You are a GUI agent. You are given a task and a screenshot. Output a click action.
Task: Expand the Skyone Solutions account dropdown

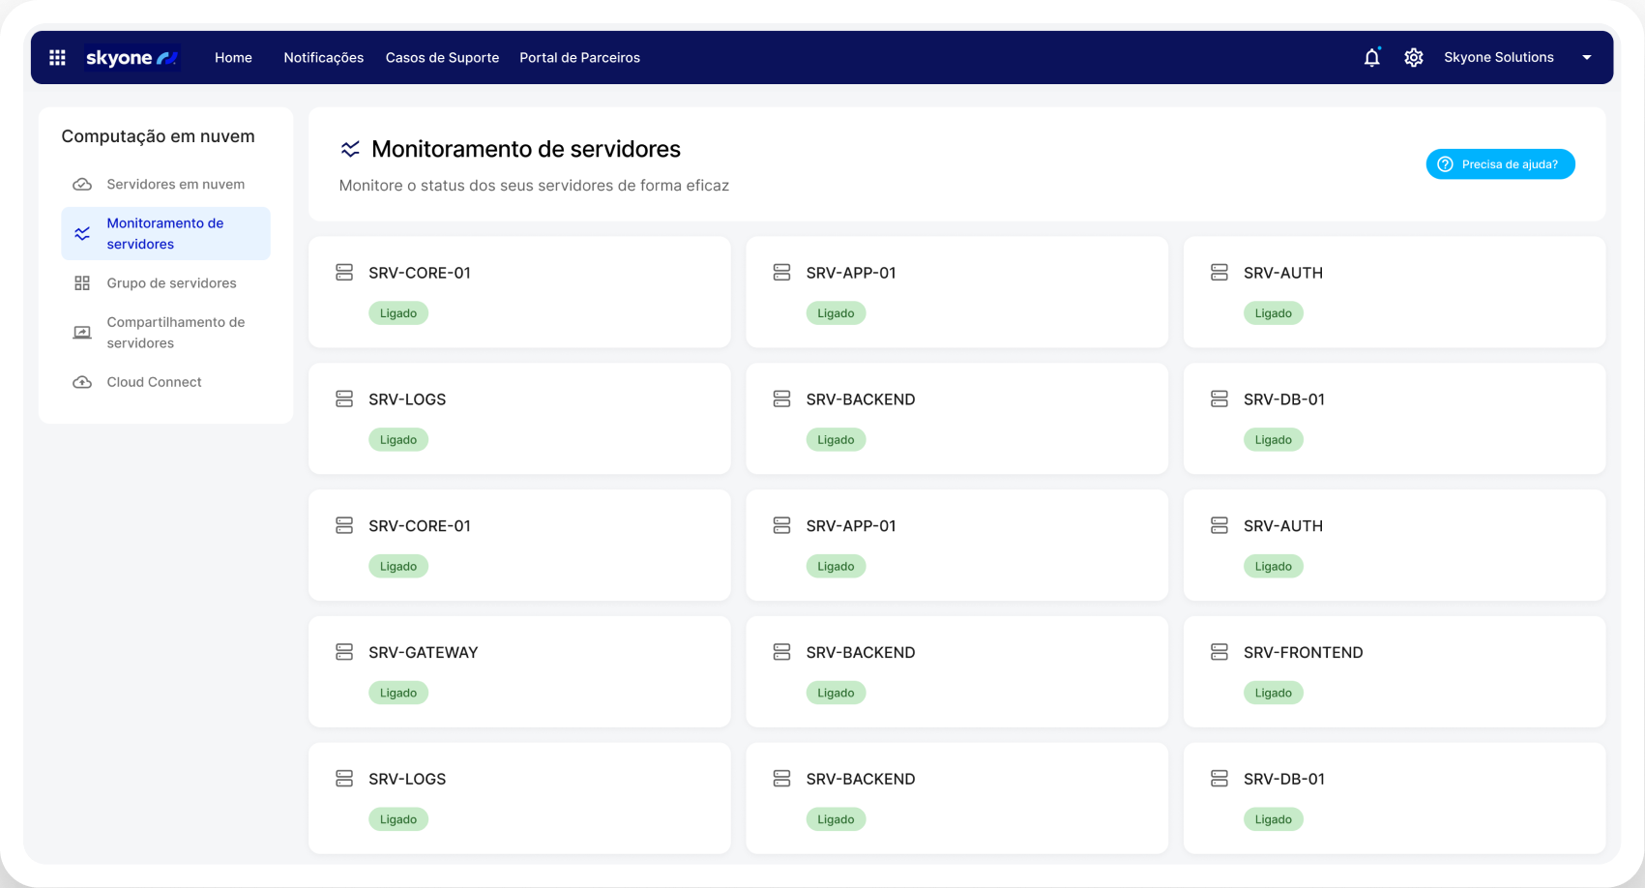coord(1587,57)
